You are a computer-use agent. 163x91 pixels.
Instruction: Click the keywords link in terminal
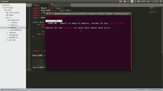coord(68,28)
